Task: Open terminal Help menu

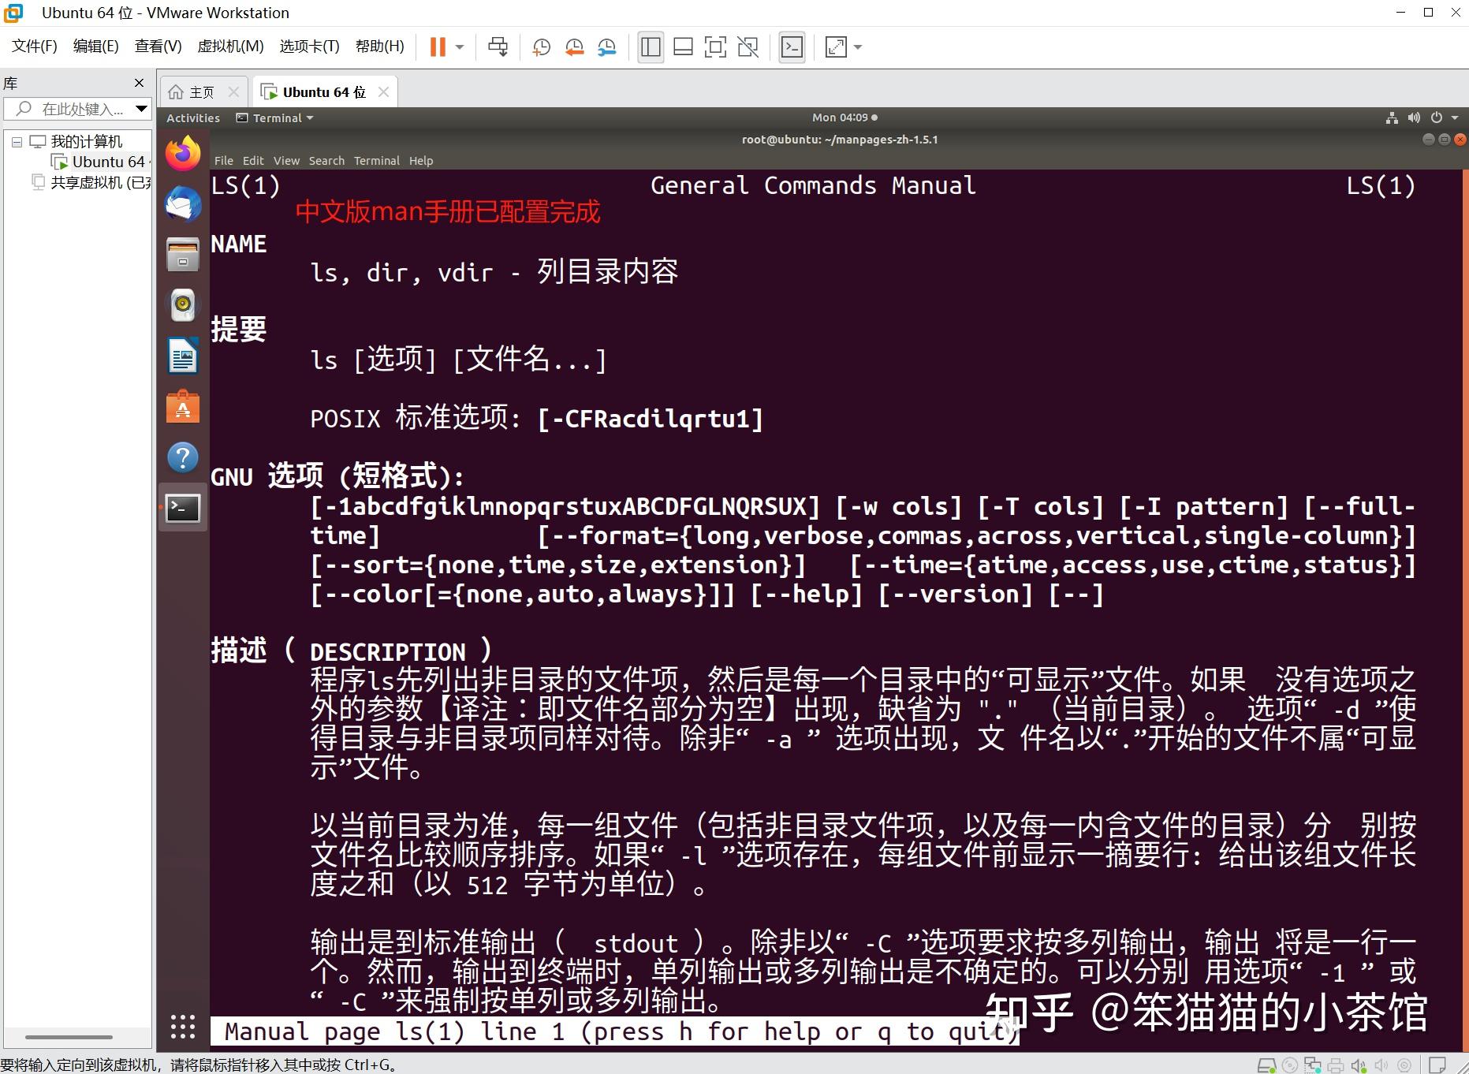Action: pos(421,160)
